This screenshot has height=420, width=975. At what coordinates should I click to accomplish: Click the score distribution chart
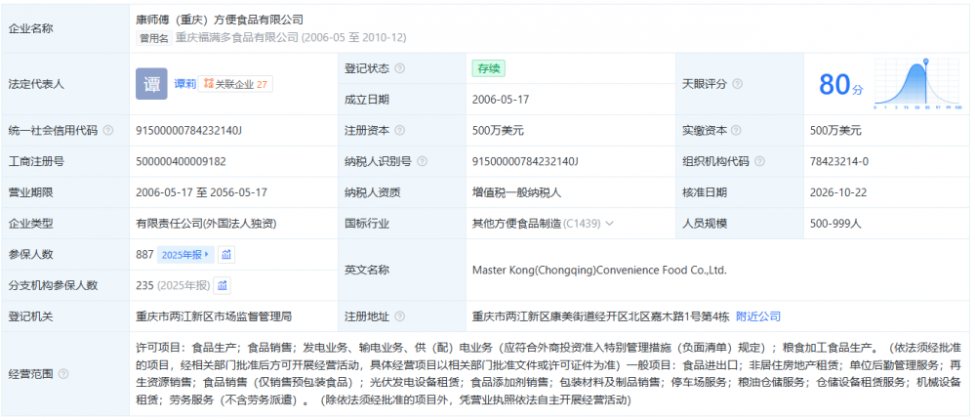point(917,84)
